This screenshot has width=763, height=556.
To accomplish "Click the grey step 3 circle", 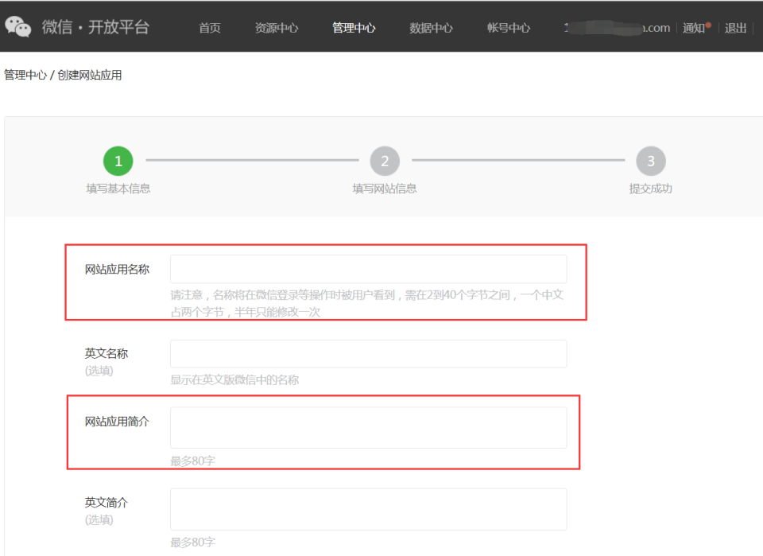I will [x=651, y=161].
